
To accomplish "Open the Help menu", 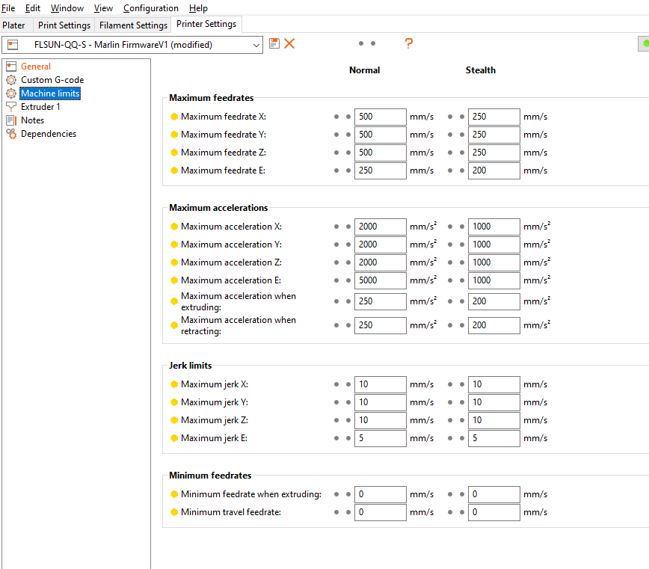I will [198, 8].
